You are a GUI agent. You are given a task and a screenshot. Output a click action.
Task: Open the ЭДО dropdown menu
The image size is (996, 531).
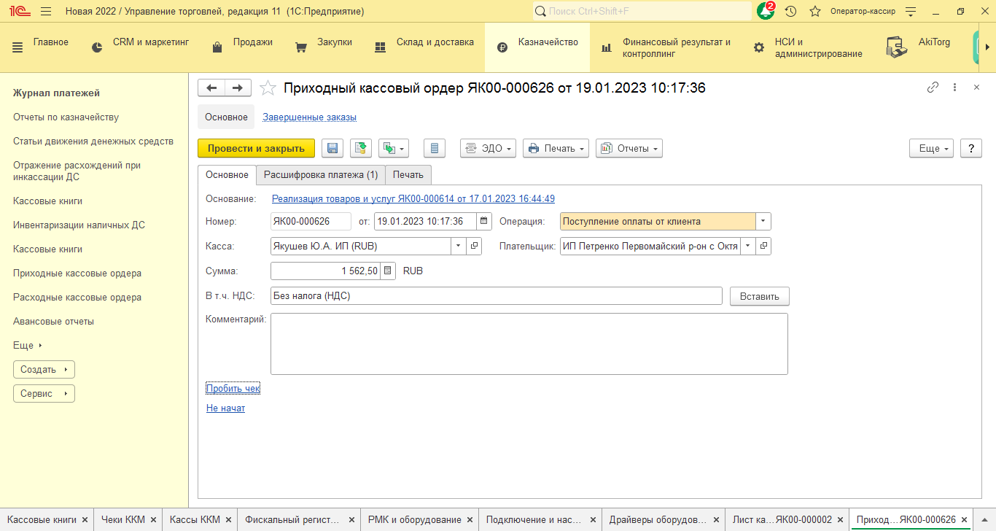[x=488, y=148]
